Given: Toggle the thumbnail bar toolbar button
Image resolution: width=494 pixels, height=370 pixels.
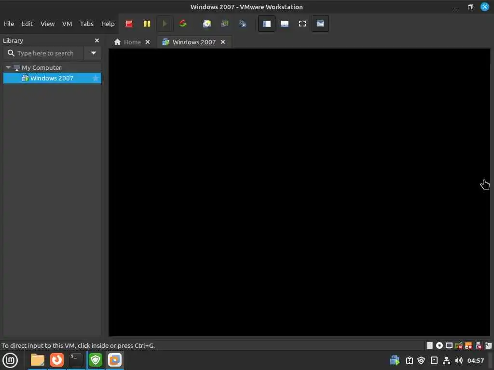Looking at the screenshot, I should tap(285, 24).
